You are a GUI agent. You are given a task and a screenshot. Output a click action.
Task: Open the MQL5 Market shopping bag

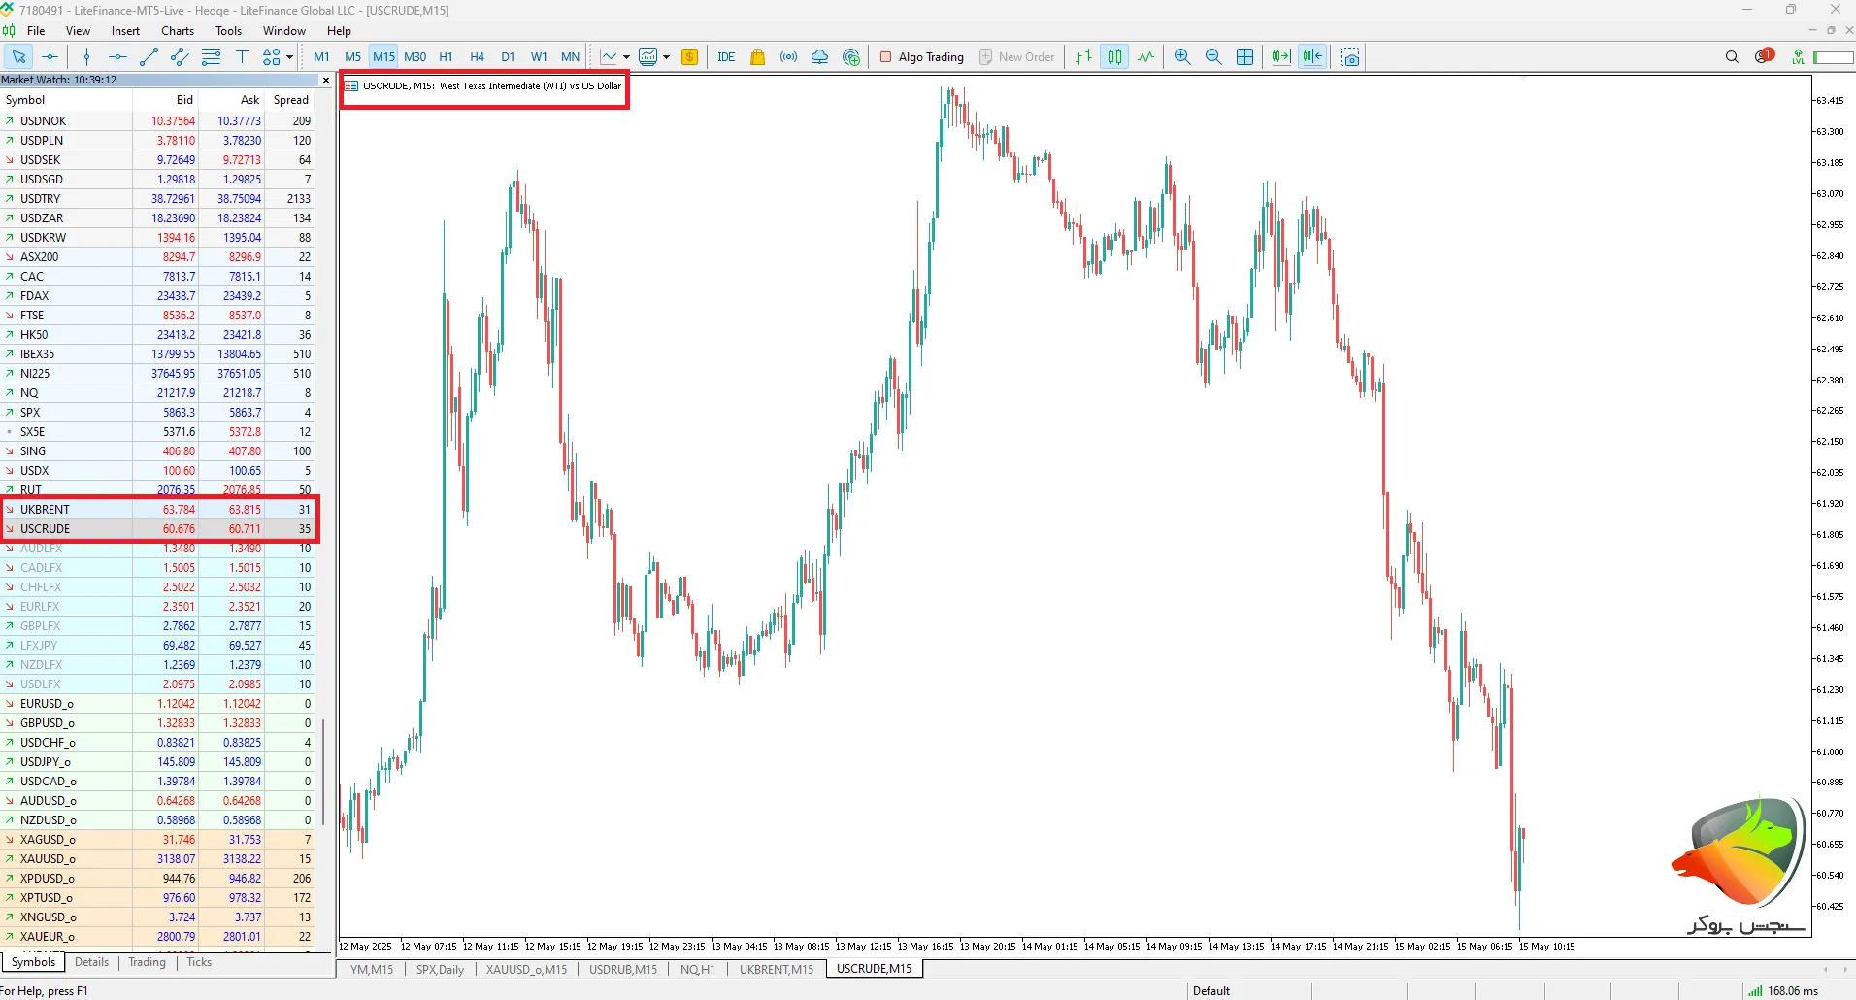click(x=758, y=57)
